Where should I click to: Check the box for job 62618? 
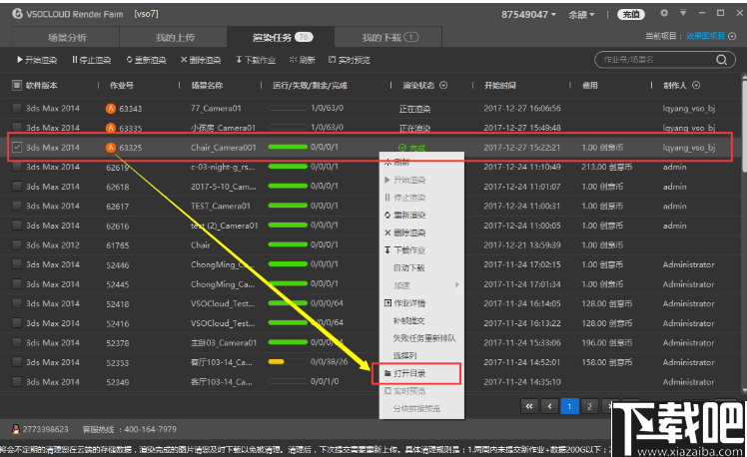[17, 187]
